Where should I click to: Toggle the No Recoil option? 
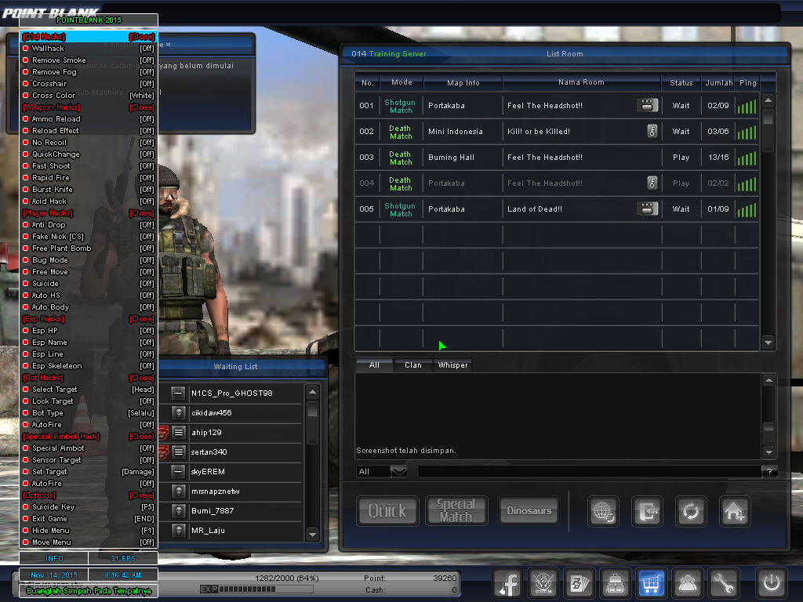89,143
